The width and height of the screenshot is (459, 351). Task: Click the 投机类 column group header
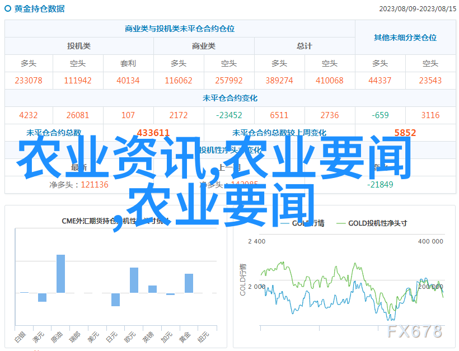point(79,46)
